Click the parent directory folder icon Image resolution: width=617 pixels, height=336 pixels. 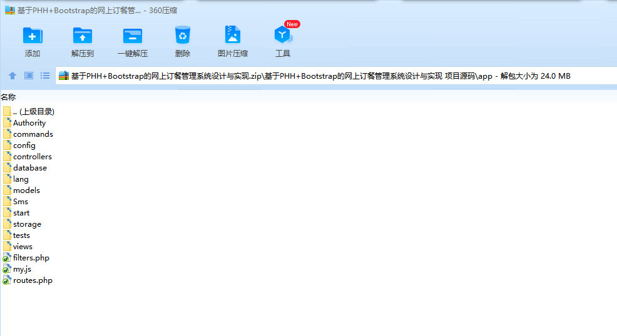pyautogui.click(x=7, y=111)
